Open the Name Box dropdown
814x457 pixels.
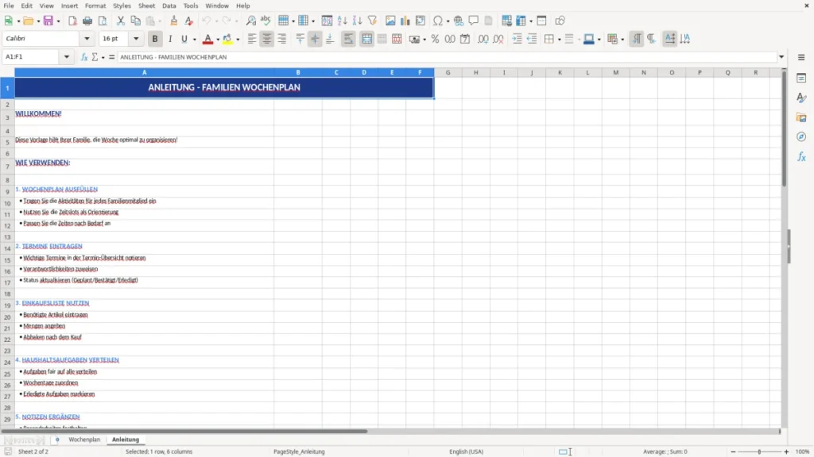tap(67, 57)
